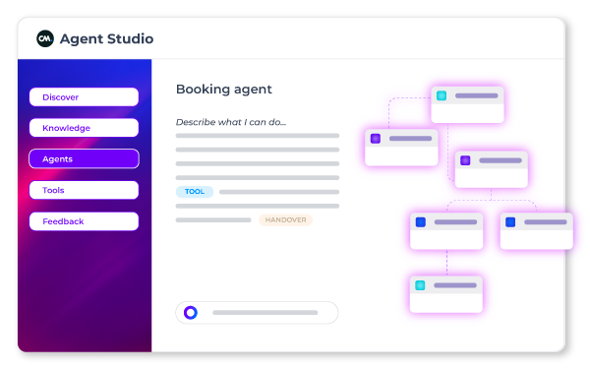590x369 pixels.
Task: Click the Booking agent heading
Action: (224, 90)
